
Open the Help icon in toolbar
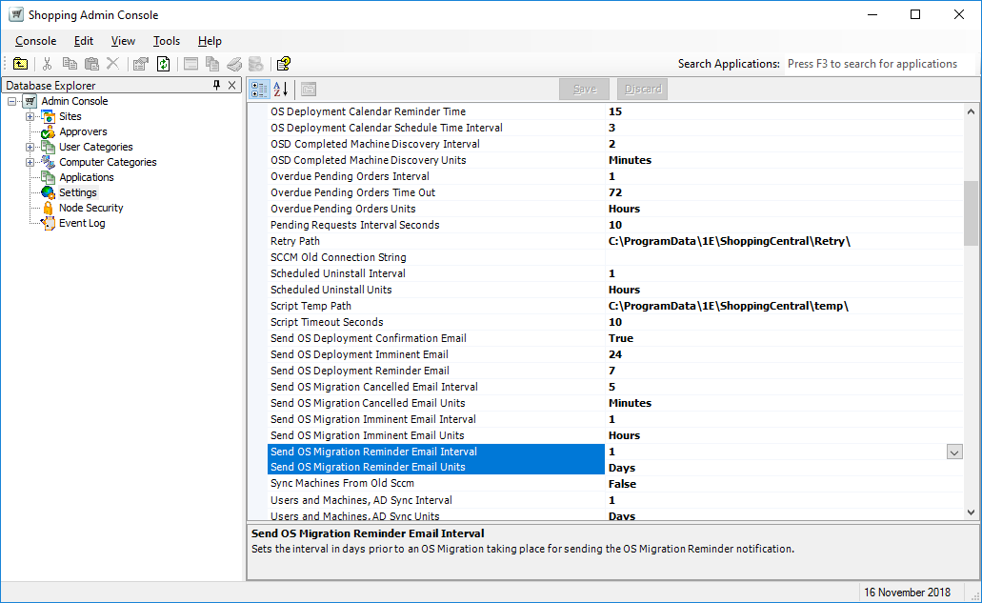283,64
